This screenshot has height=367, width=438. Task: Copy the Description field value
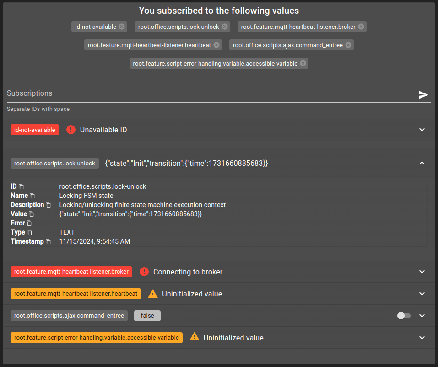48,205
